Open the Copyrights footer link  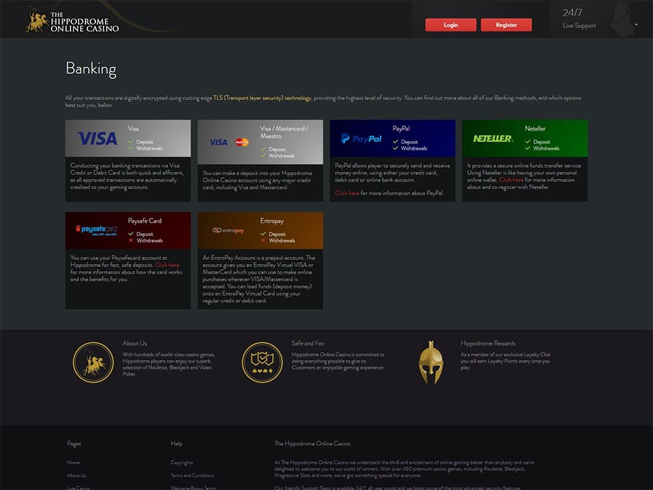(182, 463)
